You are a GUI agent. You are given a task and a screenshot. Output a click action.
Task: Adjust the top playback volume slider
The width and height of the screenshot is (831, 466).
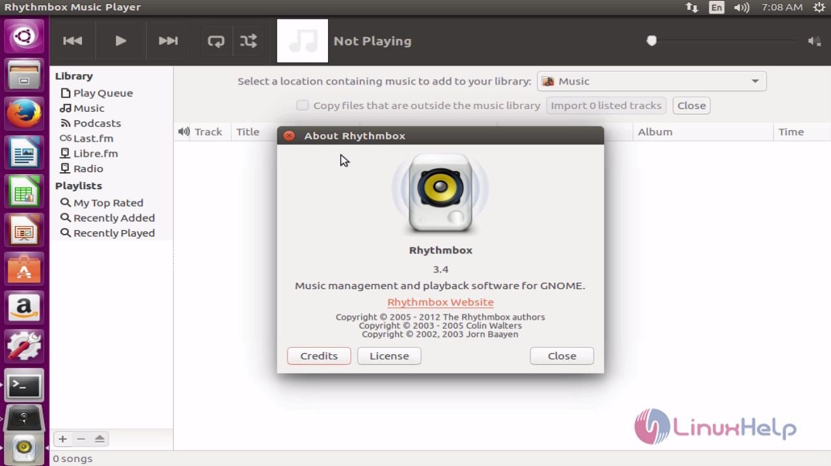651,40
